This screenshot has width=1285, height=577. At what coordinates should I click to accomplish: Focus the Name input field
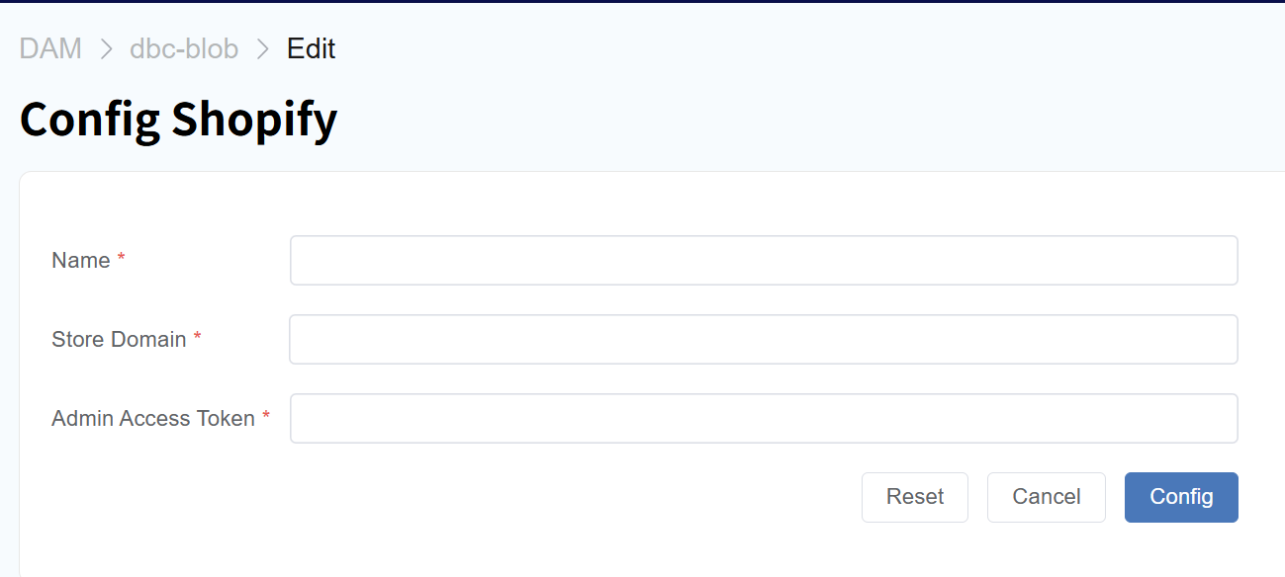pos(763,260)
